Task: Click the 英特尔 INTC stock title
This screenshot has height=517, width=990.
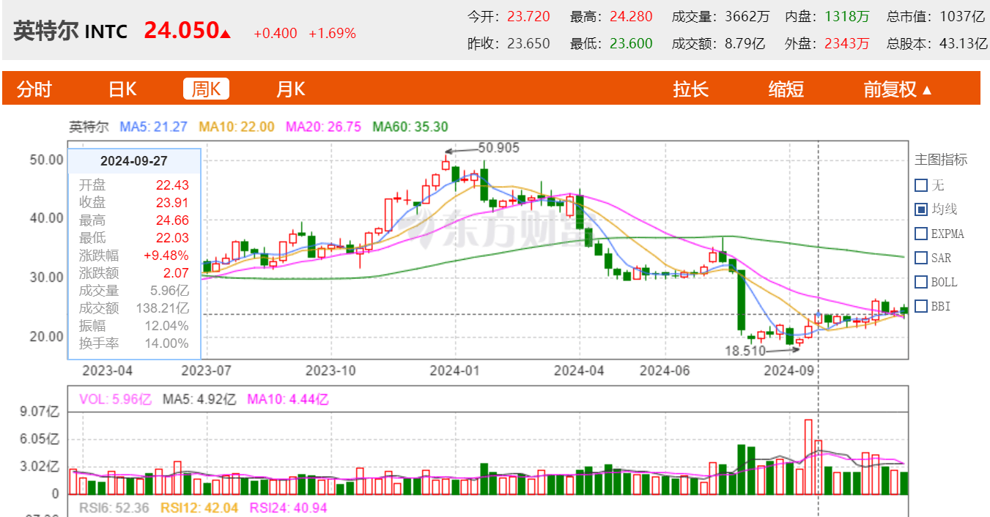Action: 70,31
